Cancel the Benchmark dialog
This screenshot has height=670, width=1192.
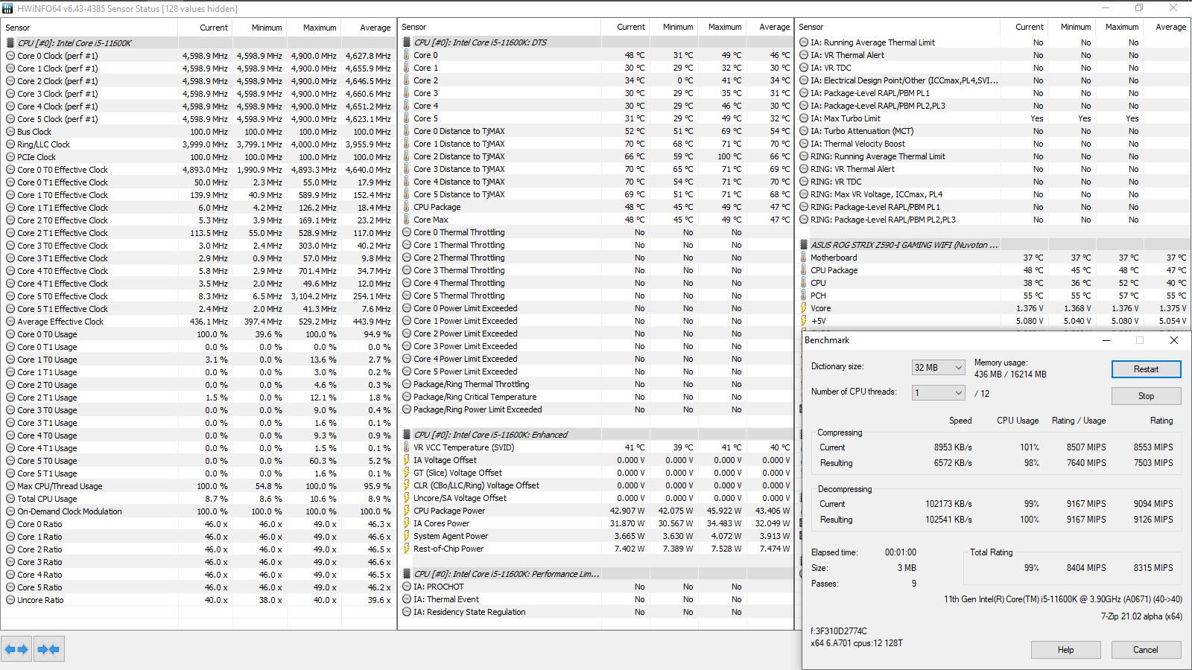pyautogui.click(x=1146, y=650)
